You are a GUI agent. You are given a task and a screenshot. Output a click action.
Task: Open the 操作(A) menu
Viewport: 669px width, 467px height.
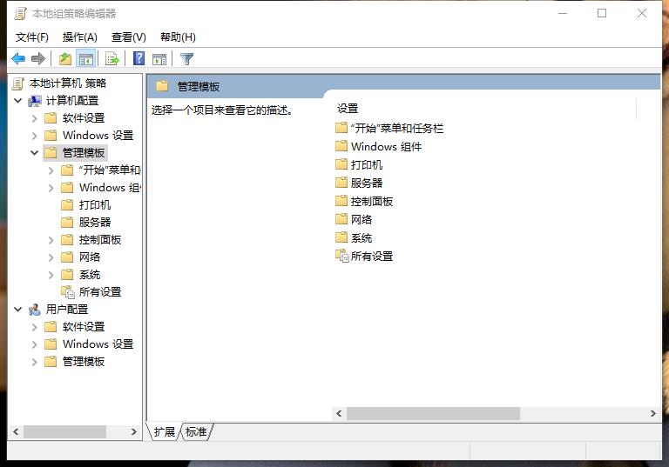point(79,37)
